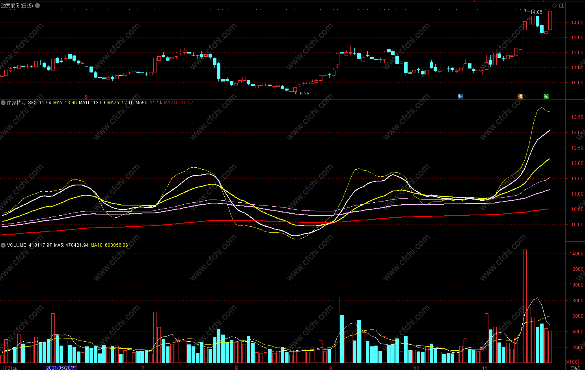Select the 日线 period label at bottom right

(575, 368)
